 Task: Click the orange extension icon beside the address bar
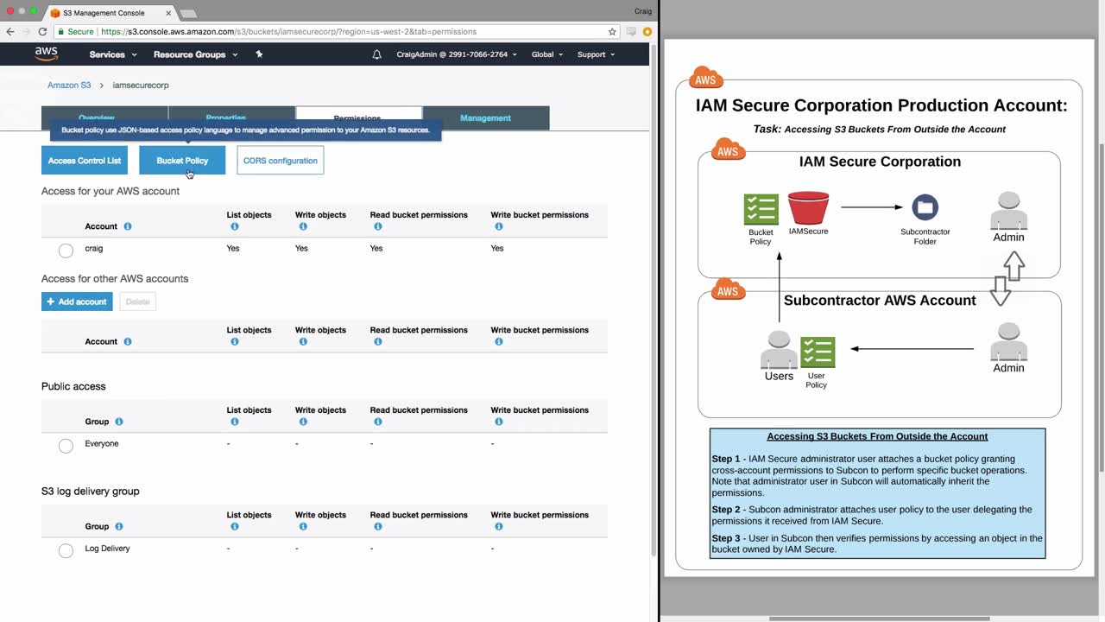coord(647,32)
